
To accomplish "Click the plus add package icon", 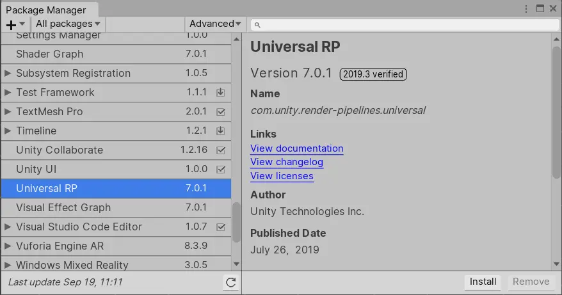I will pos(11,25).
